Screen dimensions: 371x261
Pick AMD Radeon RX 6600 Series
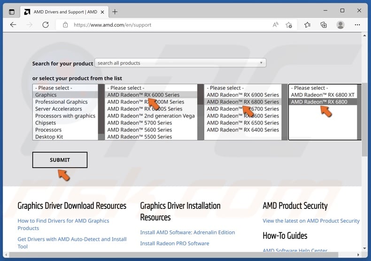[243, 116]
